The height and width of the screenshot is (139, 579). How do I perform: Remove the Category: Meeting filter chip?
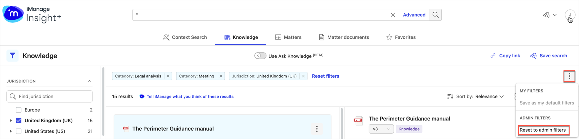click(221, 76)
